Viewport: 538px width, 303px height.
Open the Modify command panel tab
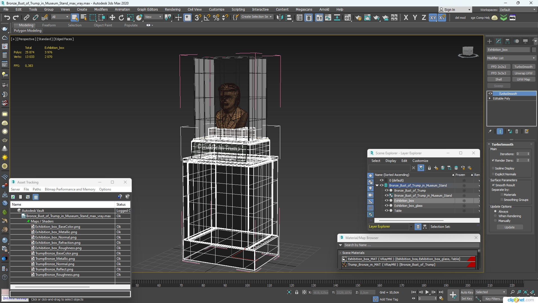coord(498,41)
